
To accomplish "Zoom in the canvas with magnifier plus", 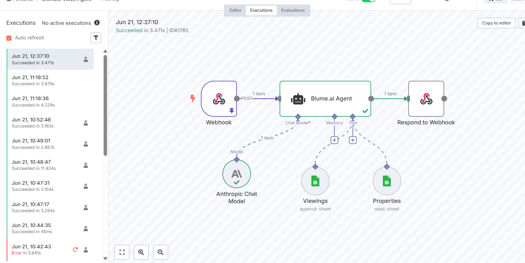I will tap(141, 252).
